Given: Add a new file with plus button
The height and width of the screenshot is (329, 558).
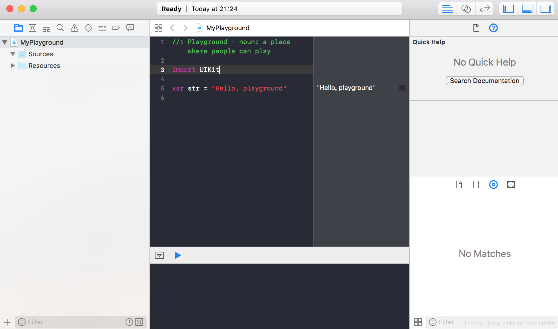Looking at the screenshot, I should pyautogui.click(x=7, y=322).
